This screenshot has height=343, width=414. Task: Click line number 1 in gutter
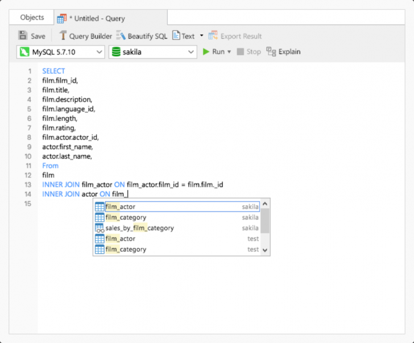(30, 71)
